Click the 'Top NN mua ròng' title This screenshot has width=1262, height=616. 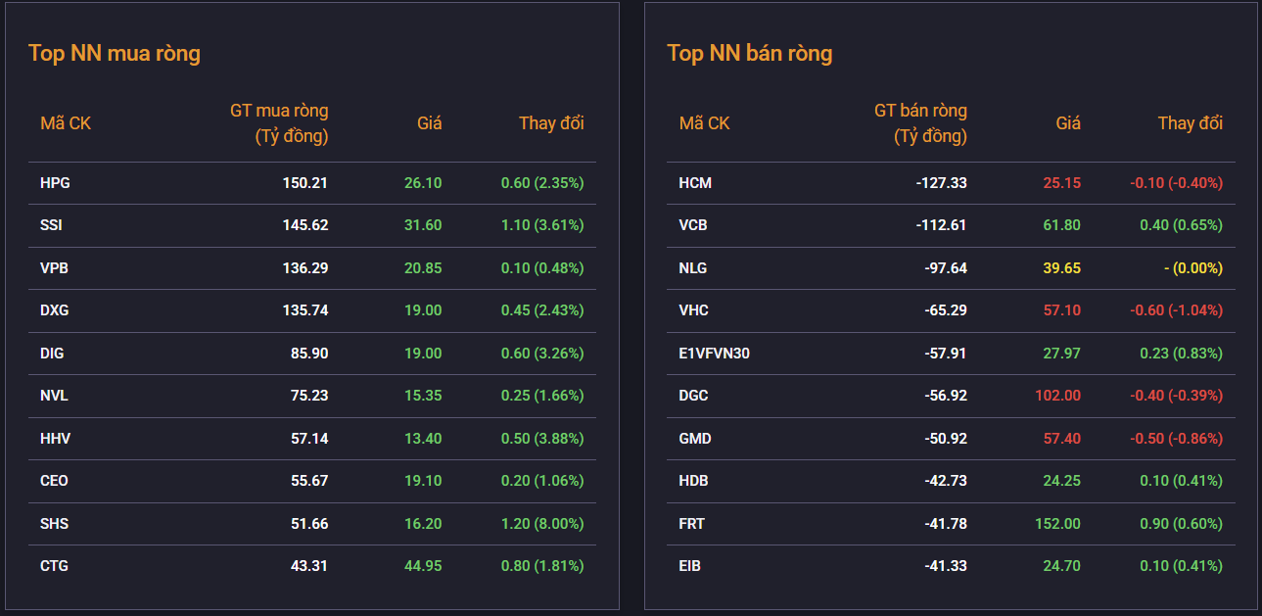(x=115, y=53)
